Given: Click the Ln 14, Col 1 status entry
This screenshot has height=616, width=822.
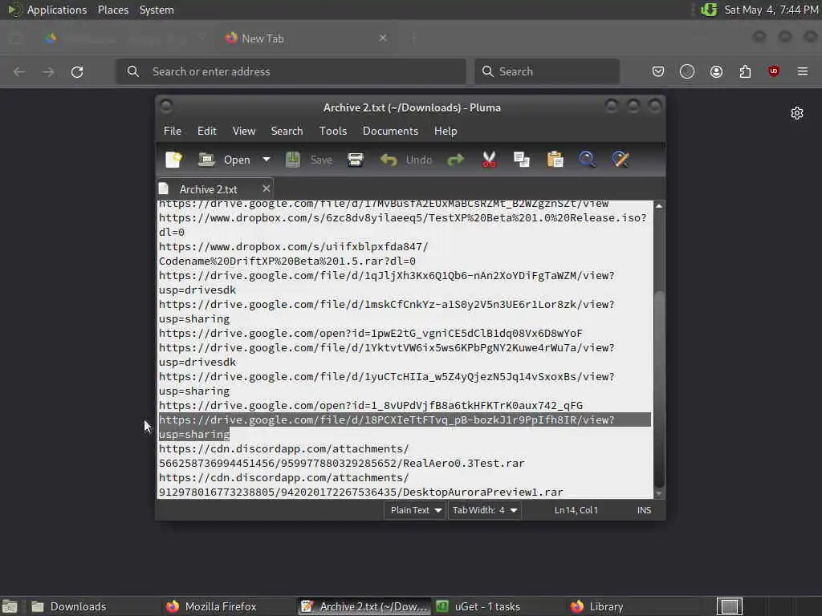Looking at the screenshot, I should [576, 510].
